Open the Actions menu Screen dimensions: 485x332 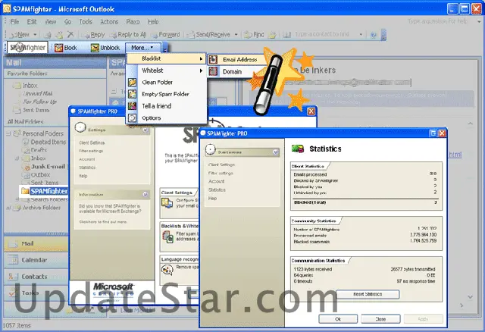tap(109, 22)
